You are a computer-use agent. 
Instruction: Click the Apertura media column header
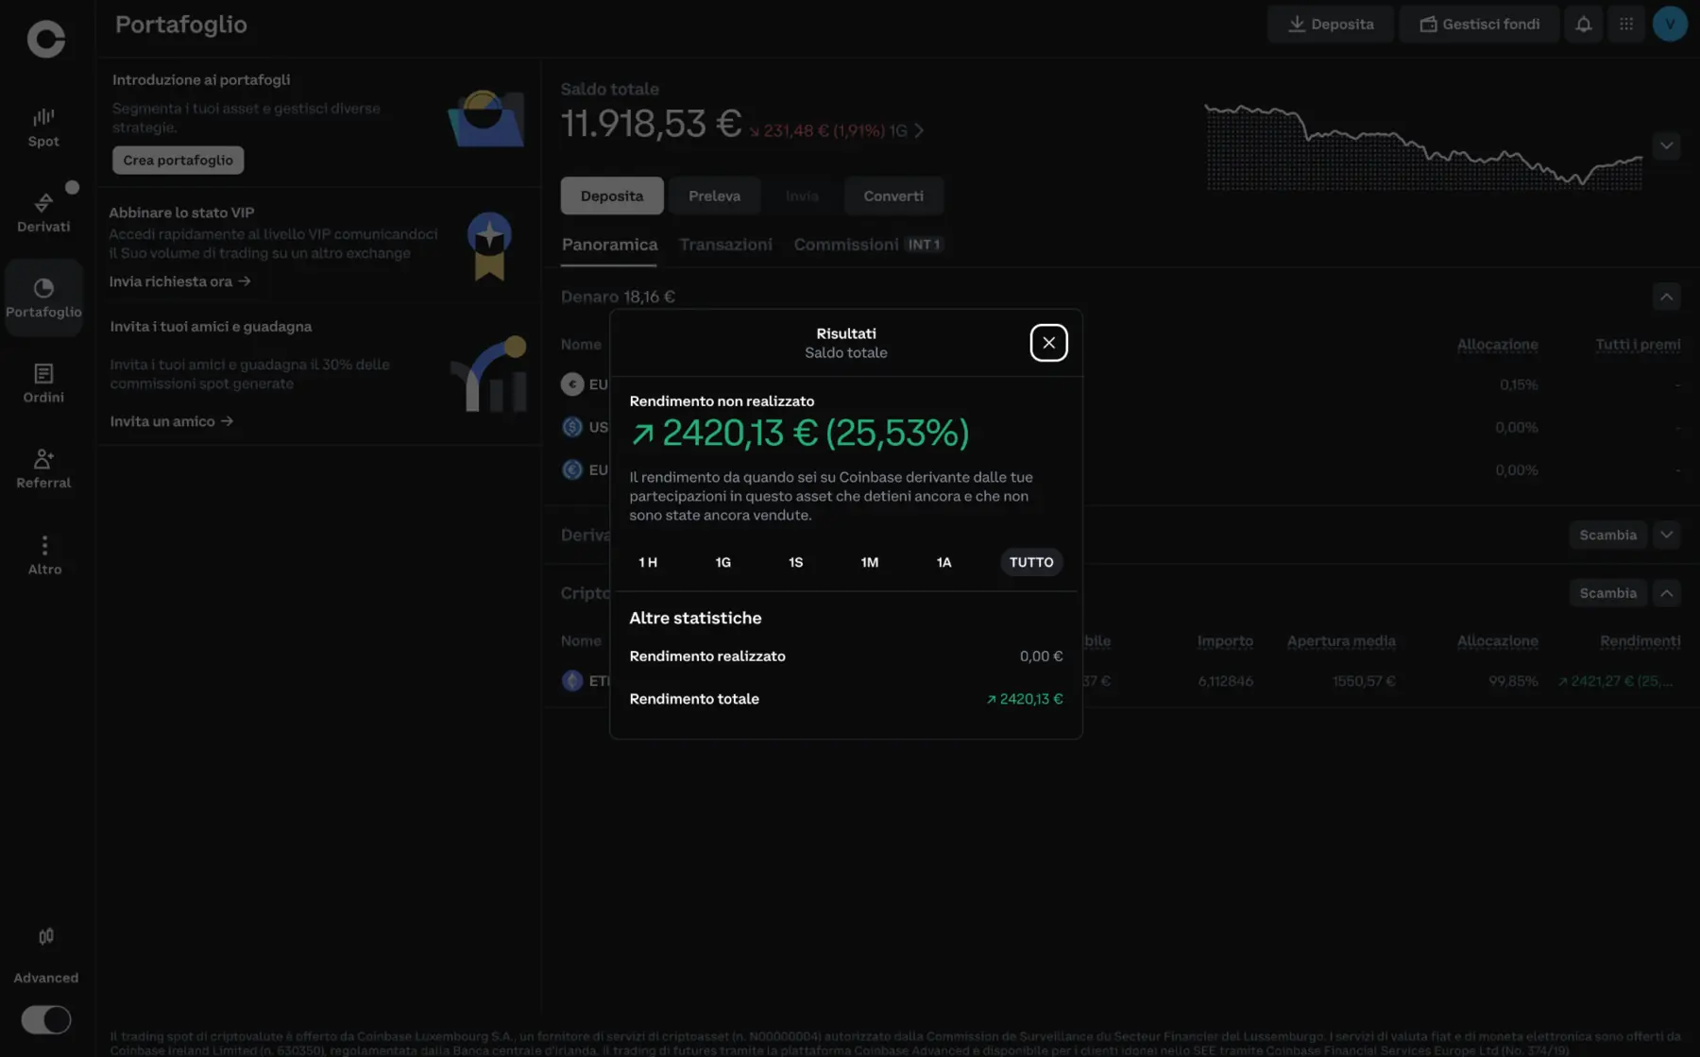[x=1341, y=641]
